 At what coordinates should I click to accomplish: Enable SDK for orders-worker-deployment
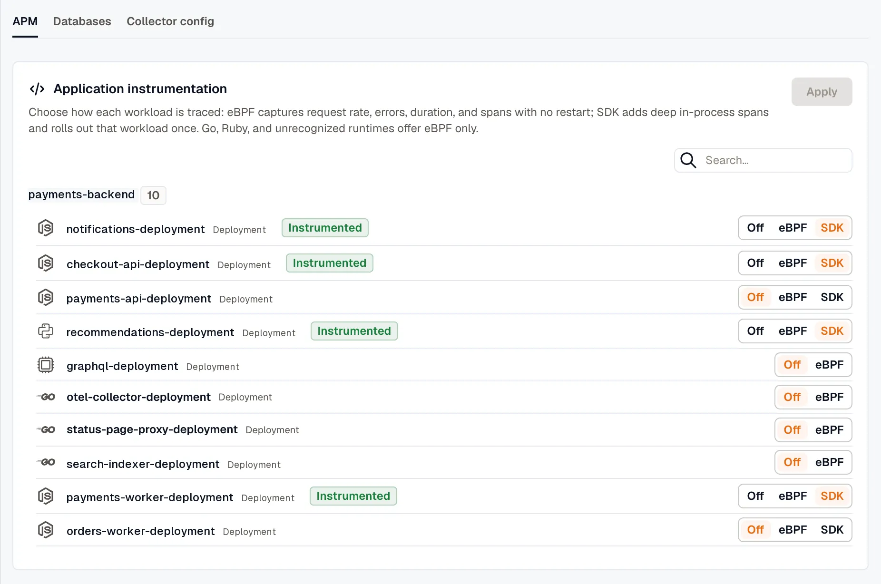(832, 530)
